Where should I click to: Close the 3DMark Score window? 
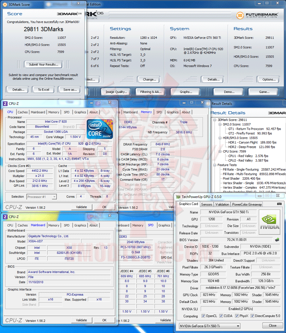tap(78, 4)
